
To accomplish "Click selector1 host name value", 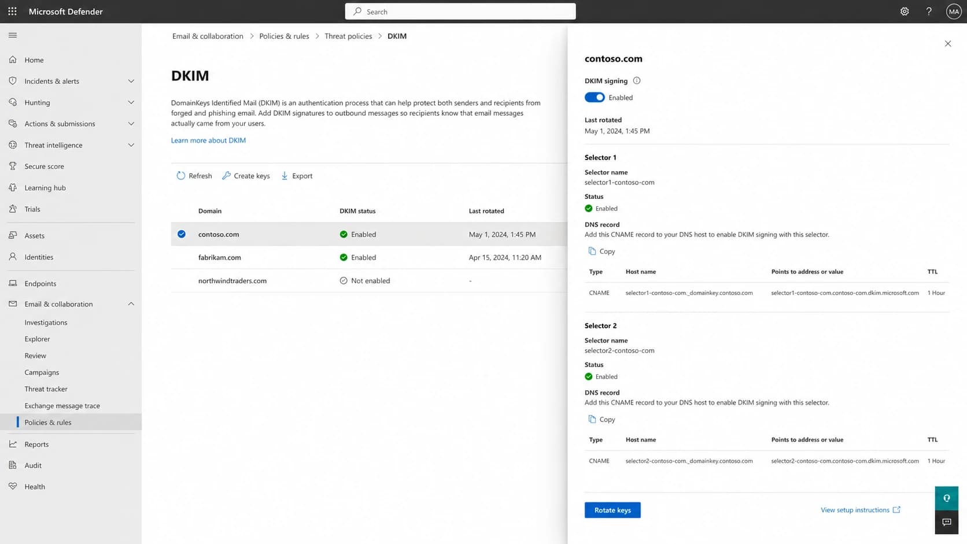I will 689,293.
